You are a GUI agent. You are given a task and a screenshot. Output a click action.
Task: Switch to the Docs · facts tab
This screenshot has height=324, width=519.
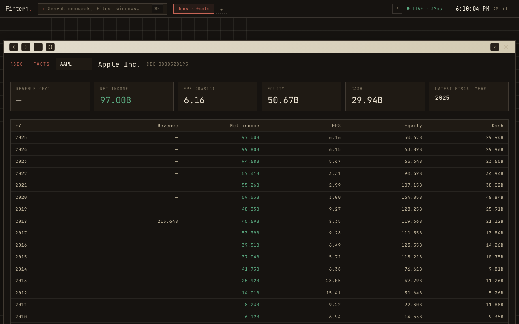tap(193, 9)
